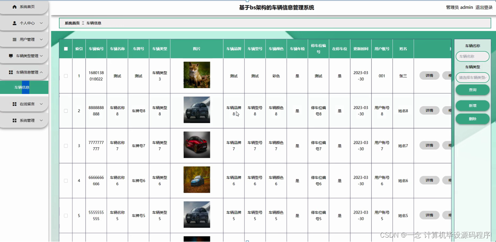Viewport: 496px width, 242px height.
Task: Click the grid icon beside 在线留言
Action: (14, 104)
